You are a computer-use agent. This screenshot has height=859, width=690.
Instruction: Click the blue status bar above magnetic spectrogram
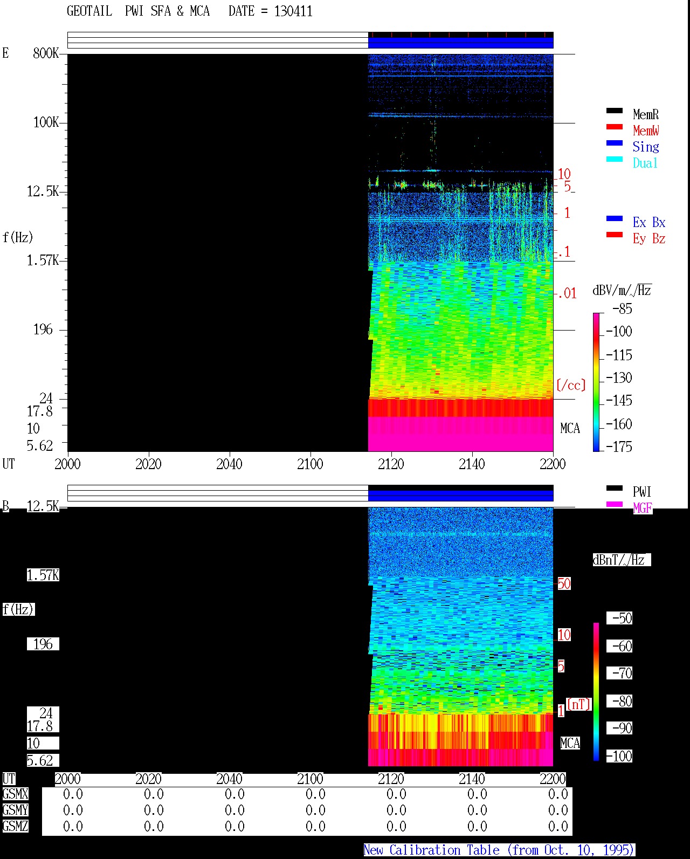460,495
